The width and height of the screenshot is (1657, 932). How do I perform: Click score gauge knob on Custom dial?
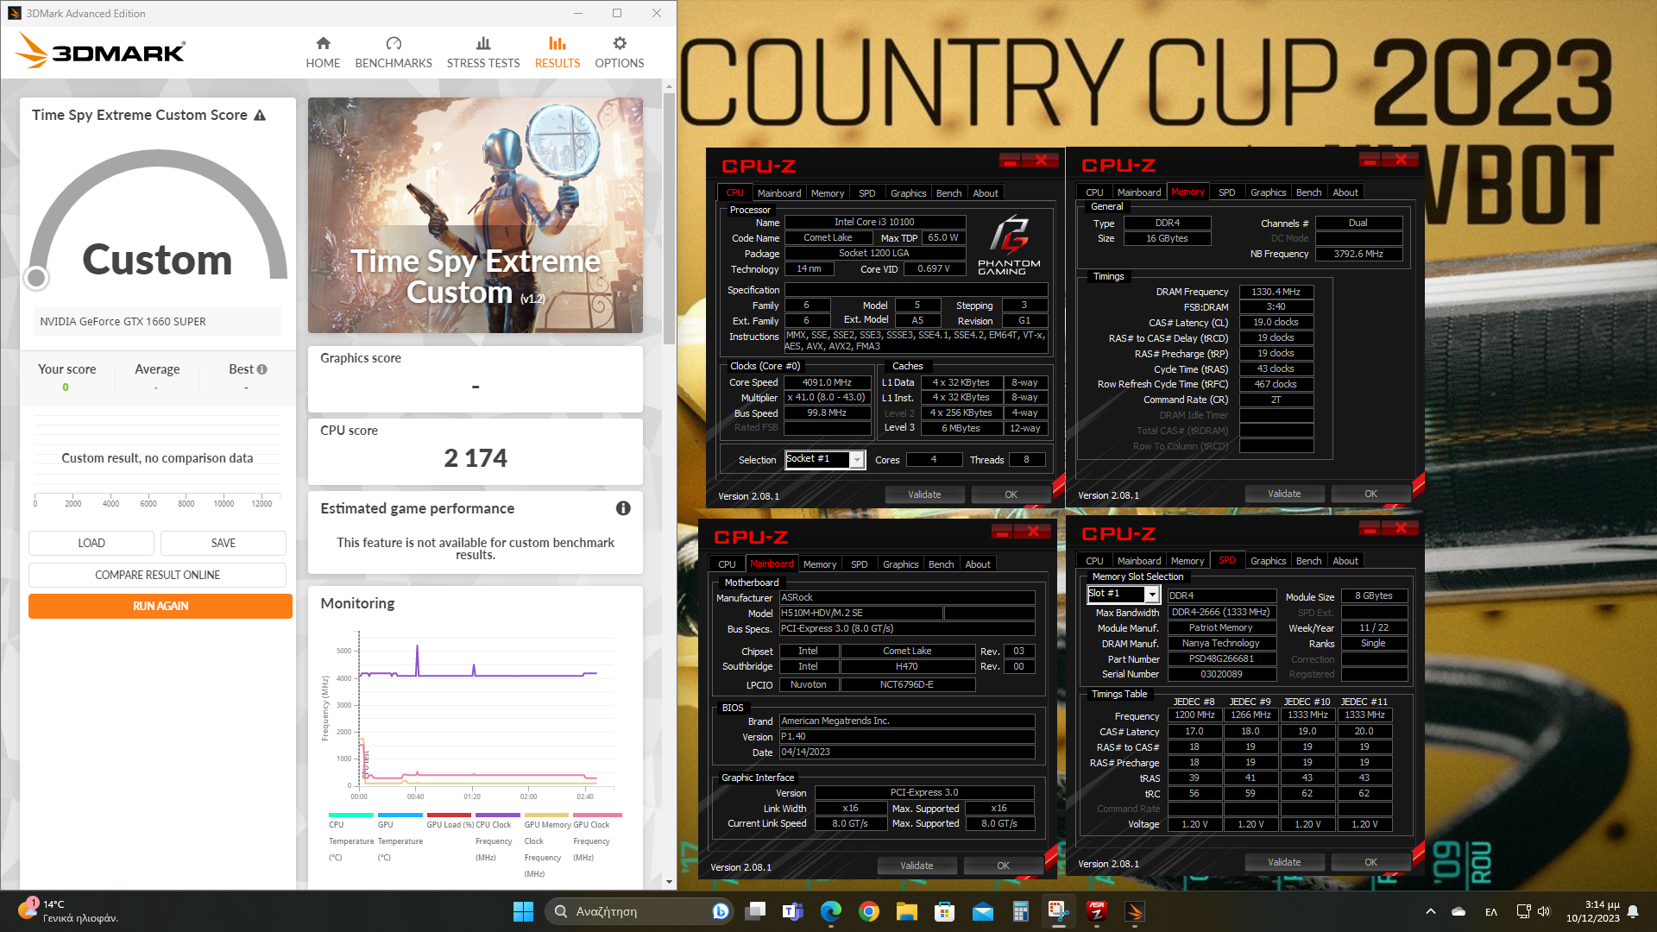click(x=36, y=278)
